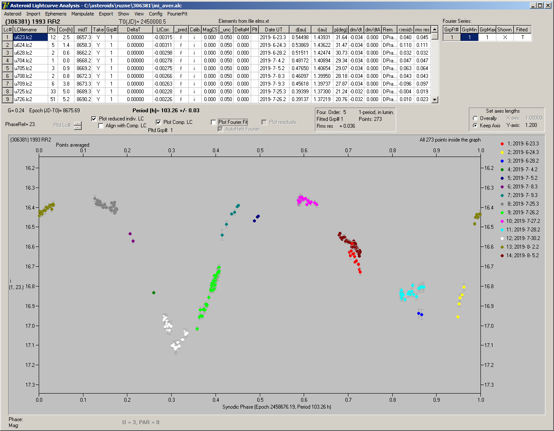This screenshot has width=554, height=431.
Task: Open the Asteroid menu
Action: pos(12,14)
